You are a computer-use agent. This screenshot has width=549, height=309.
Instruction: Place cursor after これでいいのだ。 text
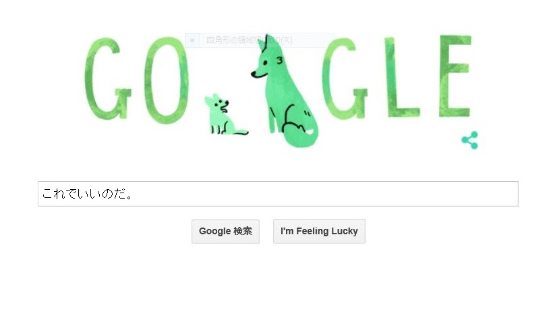[134, 194]
